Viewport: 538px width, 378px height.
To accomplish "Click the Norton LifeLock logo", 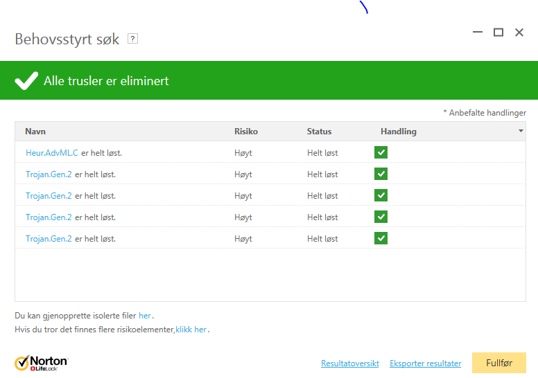I will pos(41,363).
